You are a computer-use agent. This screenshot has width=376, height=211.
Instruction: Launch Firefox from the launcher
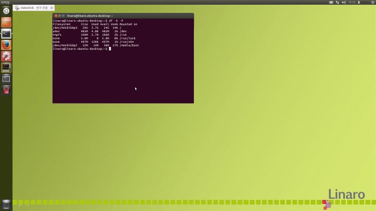click(6, 45)
